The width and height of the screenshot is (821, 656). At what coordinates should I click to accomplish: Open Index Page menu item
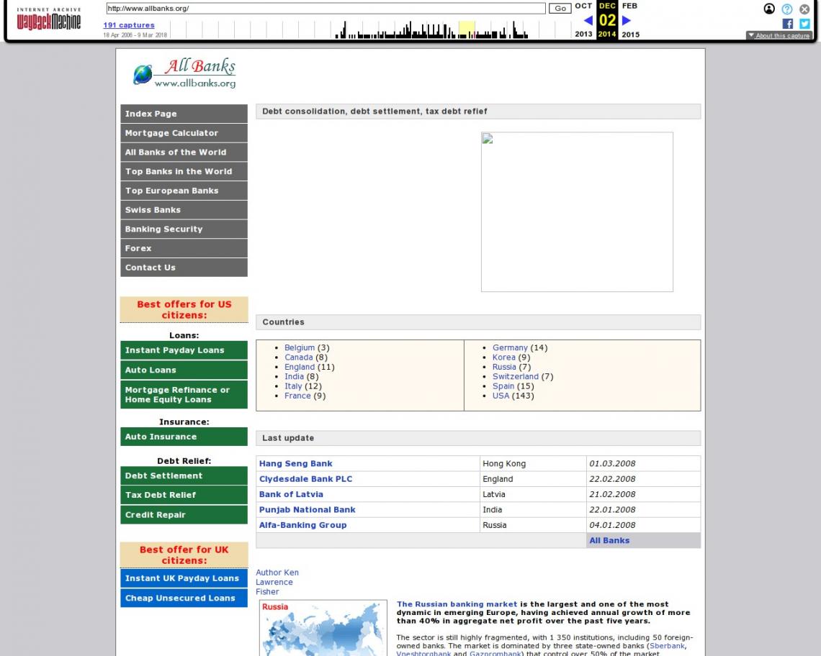click(x=184, y=114)
